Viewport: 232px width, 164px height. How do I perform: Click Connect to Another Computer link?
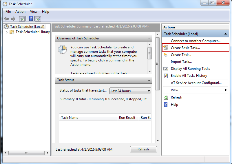click(x=196, y=41)
